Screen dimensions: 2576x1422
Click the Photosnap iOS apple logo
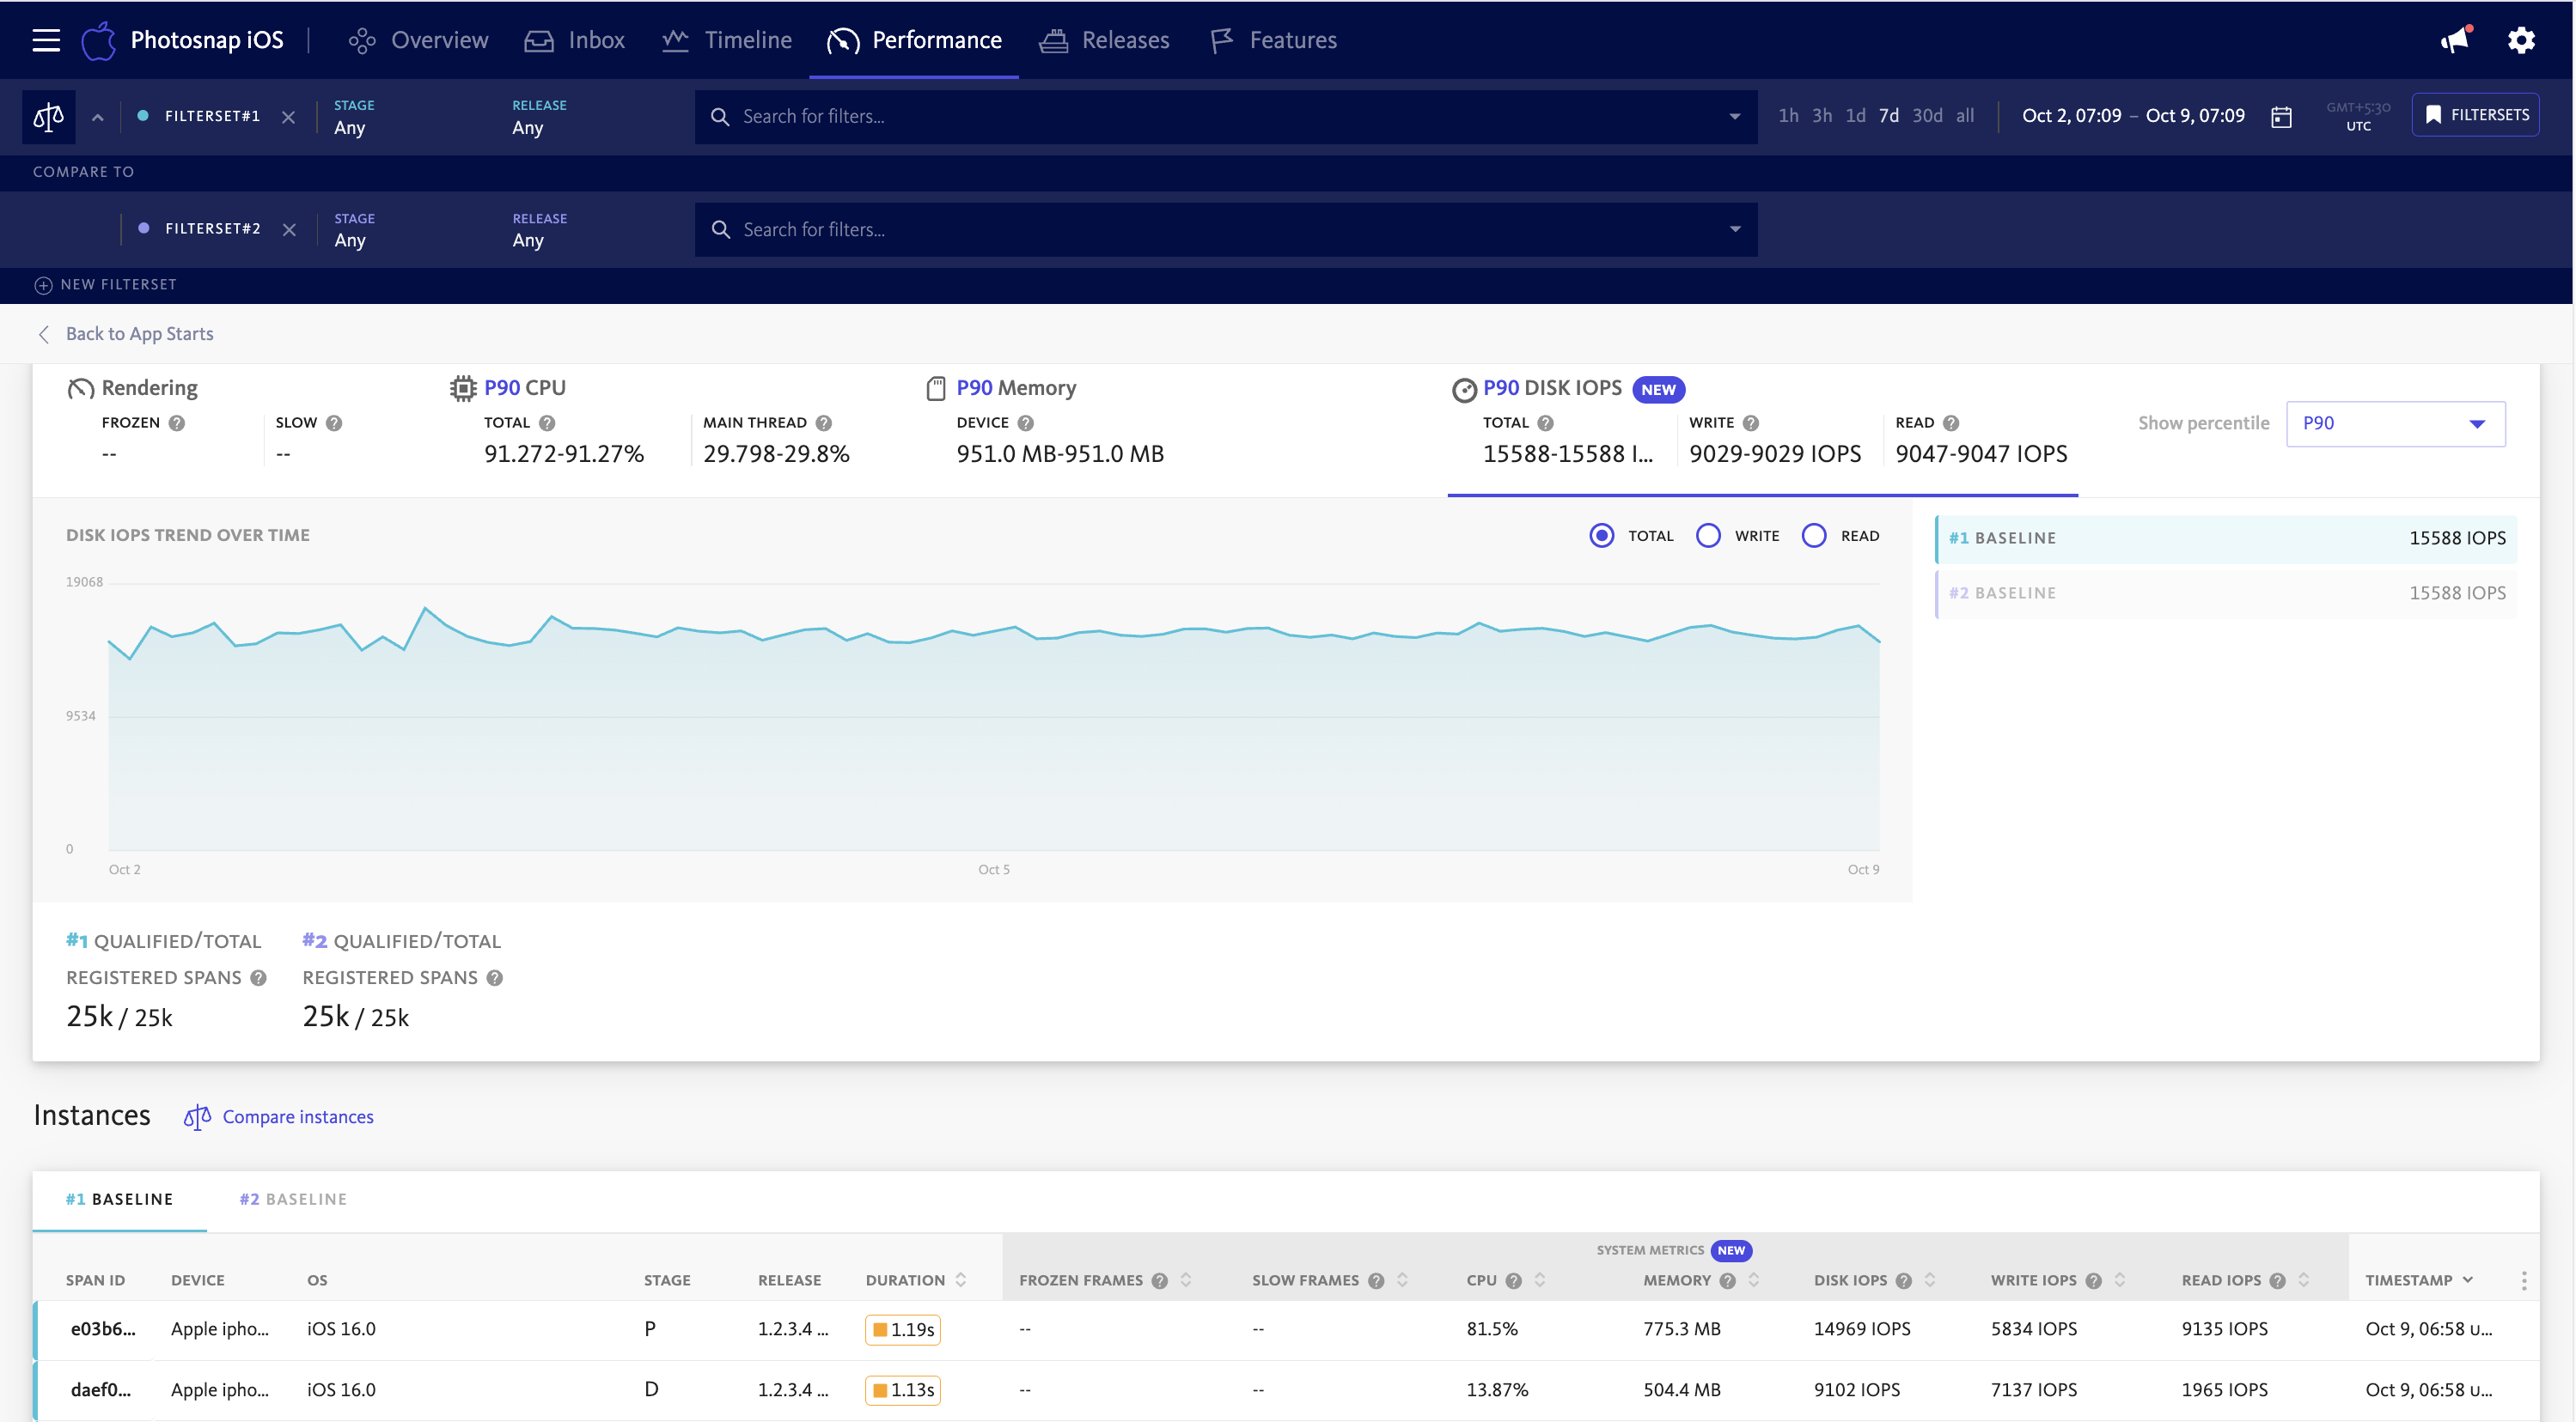click(x=99, y=40)
